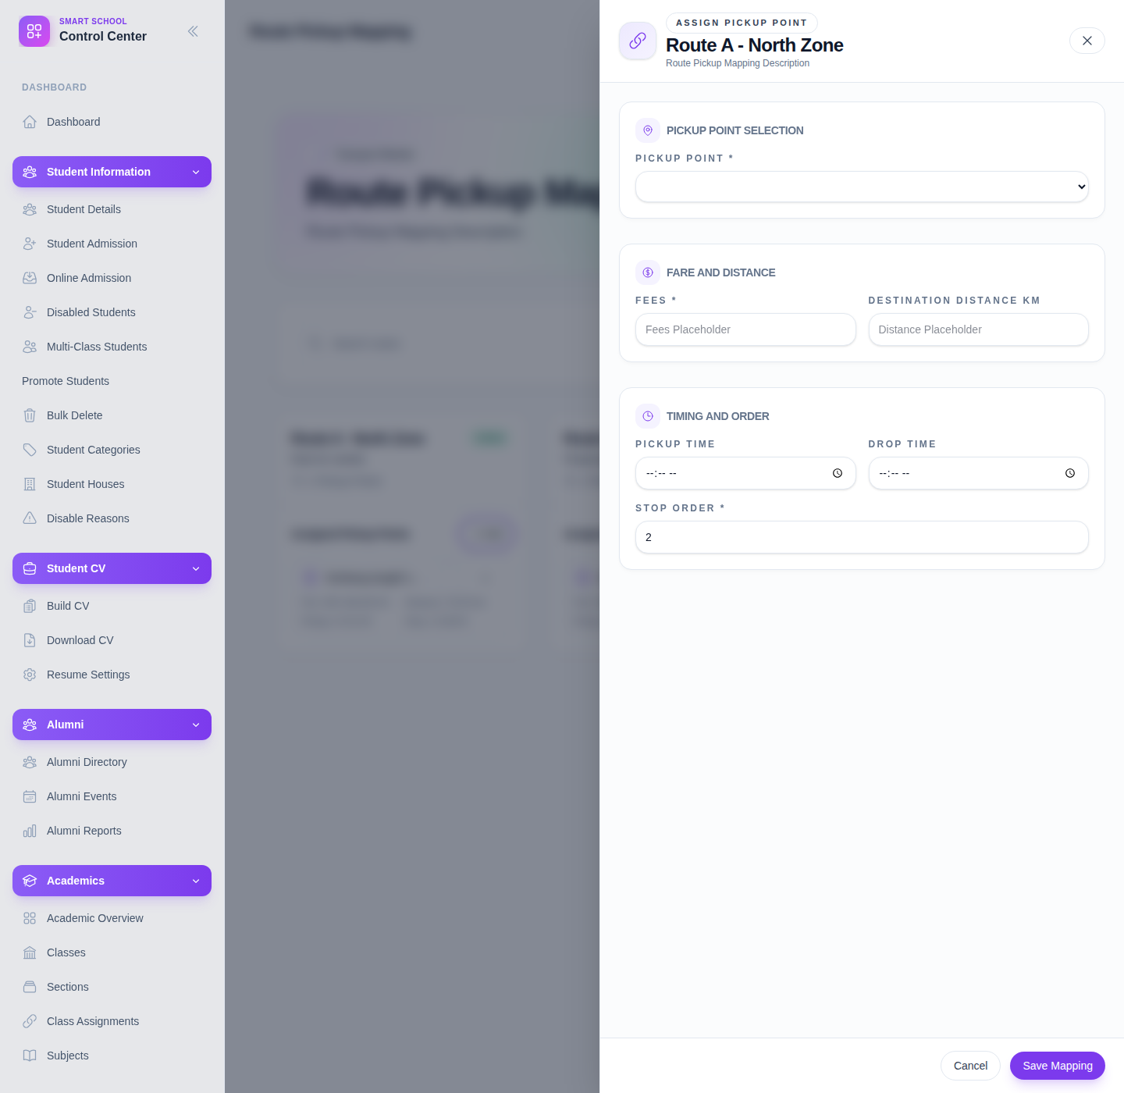Click the Sections stack icon
The height and width of the screenshot is (1093, 1124).
[x=30, y=987]
